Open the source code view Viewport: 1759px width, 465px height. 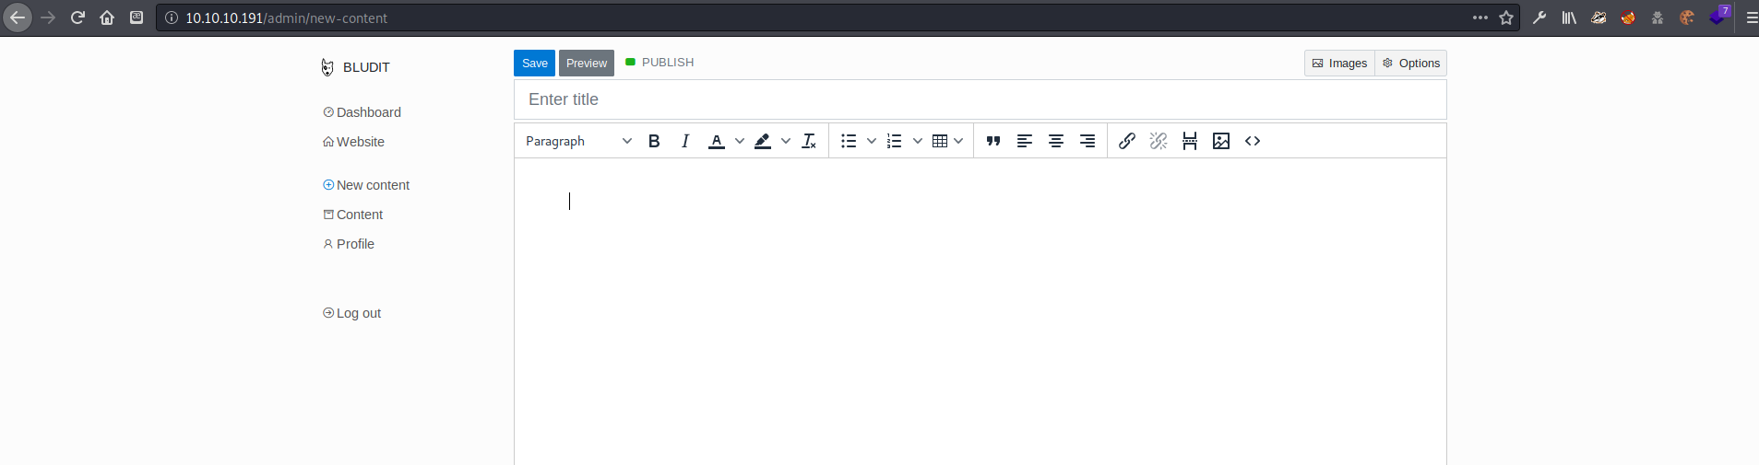click(1253, 141)
